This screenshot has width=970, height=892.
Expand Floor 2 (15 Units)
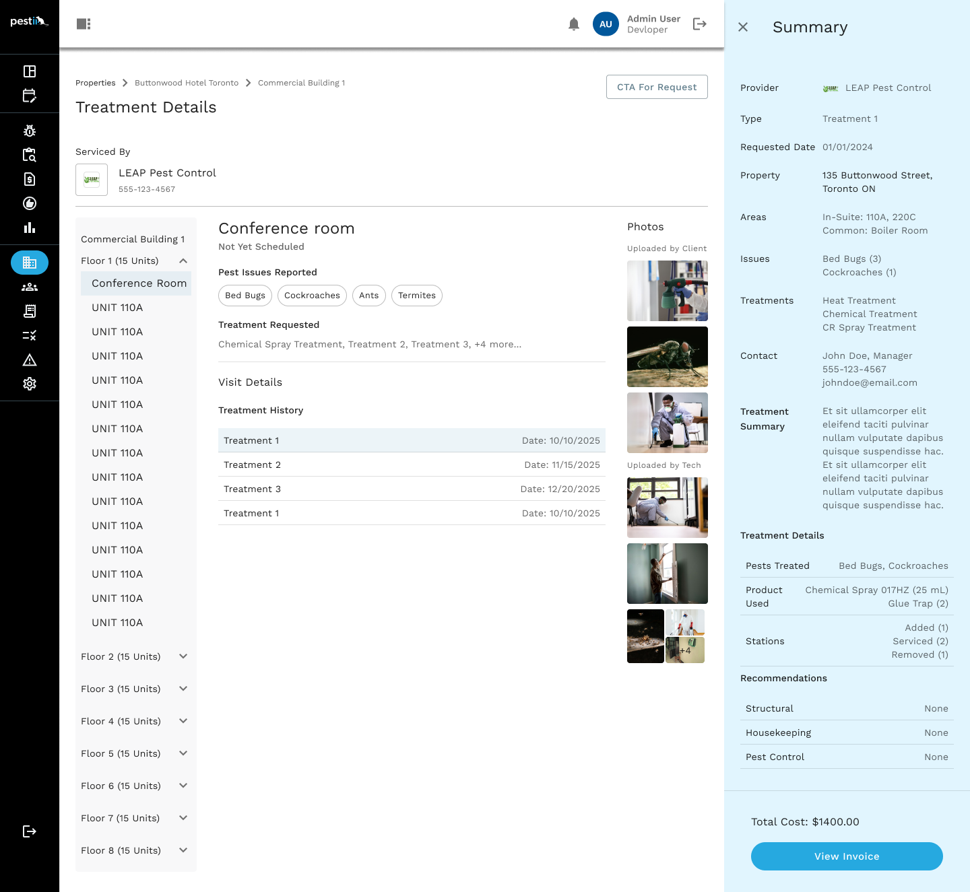(183, 656)
